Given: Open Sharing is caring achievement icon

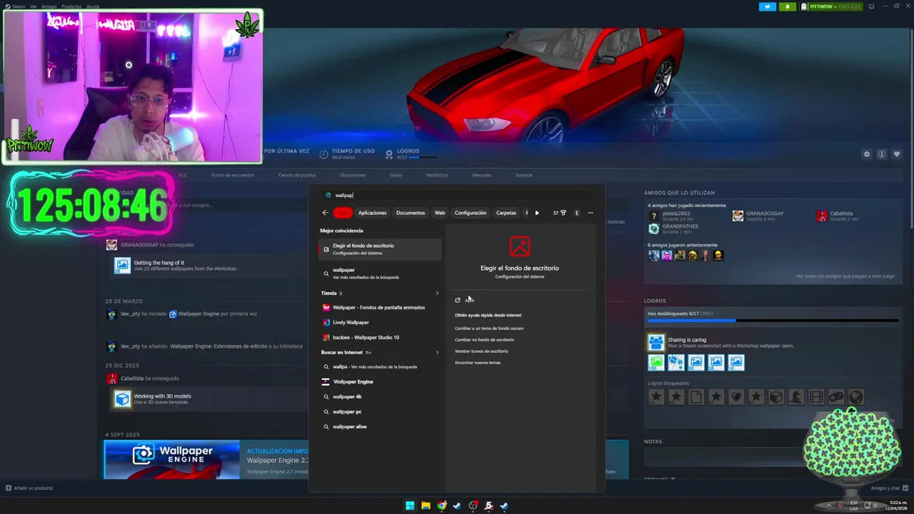Looking at the screenshot, I should coord(656,342).
